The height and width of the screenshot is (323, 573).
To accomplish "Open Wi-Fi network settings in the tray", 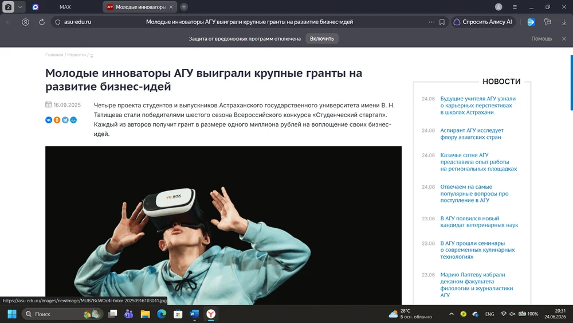I will click(504, 314).
